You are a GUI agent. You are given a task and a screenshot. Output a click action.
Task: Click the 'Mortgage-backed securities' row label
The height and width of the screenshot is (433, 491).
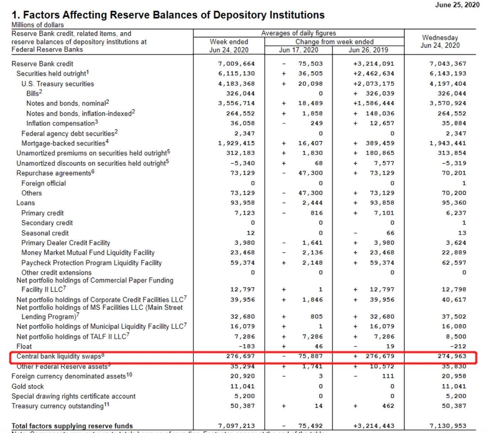point(63,143)
